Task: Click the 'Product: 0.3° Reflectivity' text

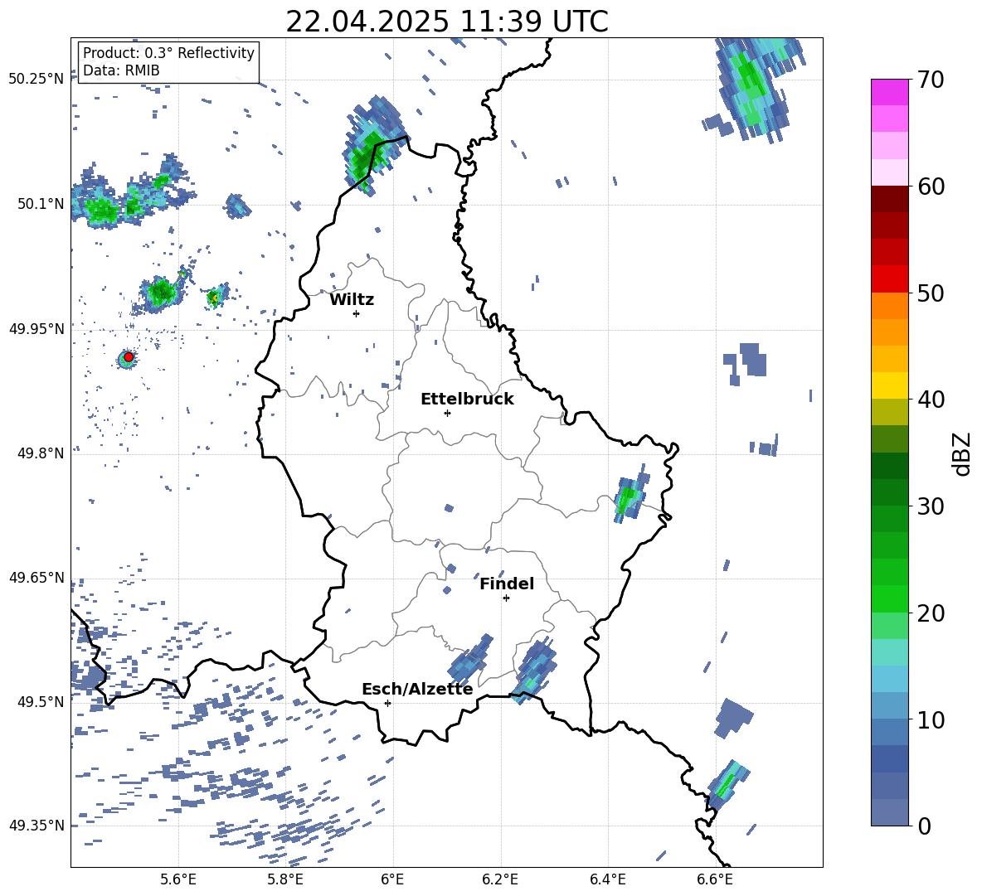Action: [168, 52]
